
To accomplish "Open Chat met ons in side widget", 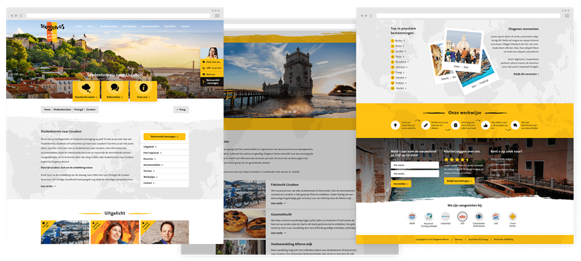I will (x=212, y=61).
